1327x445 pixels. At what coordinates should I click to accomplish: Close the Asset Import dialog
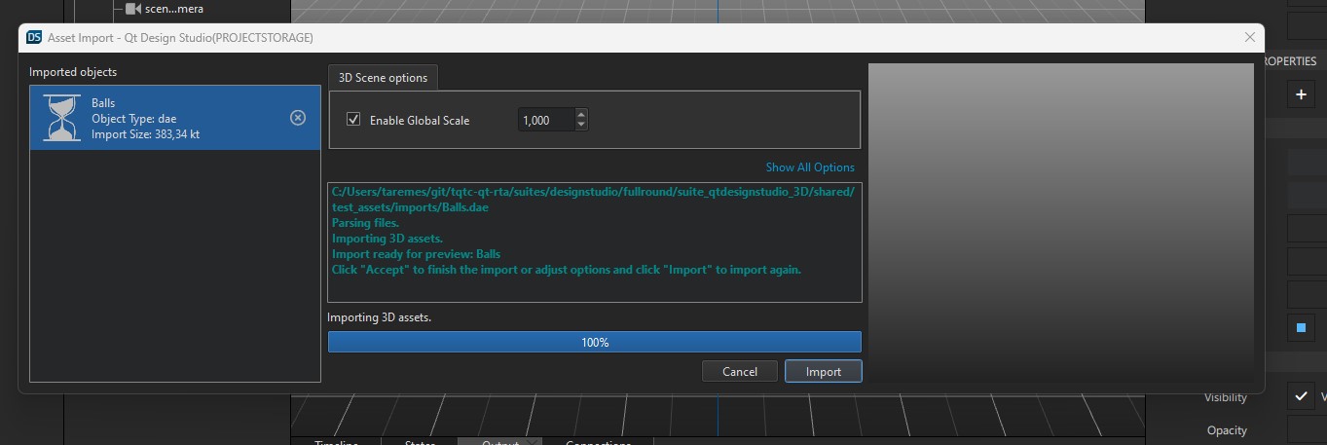[x=1250, y=37]
